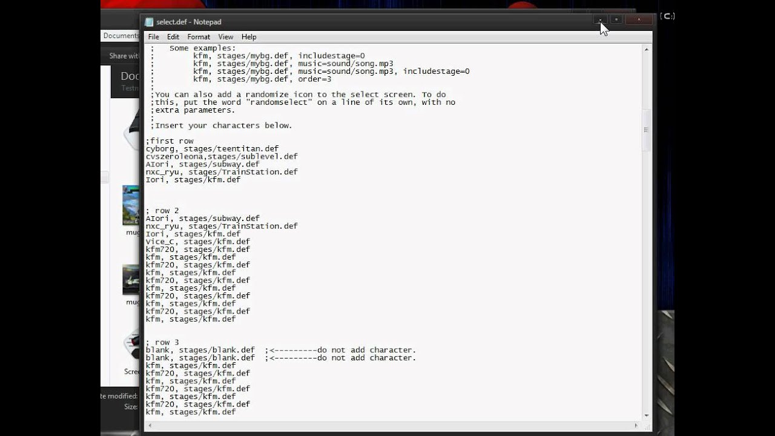Image resolution: width=775 pixels, height=436 pixels.
Task: Click line 'kfm, stages/mybg.def, order=3'
Action: pos(262,79)
